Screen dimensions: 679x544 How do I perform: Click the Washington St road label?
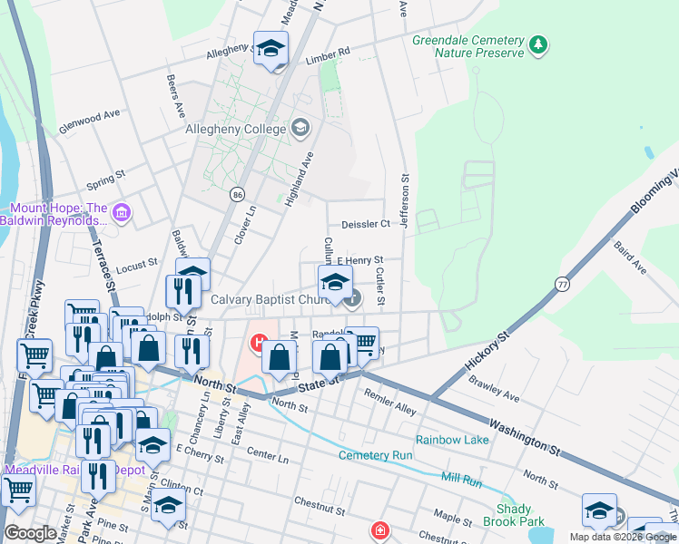(525, 438)
